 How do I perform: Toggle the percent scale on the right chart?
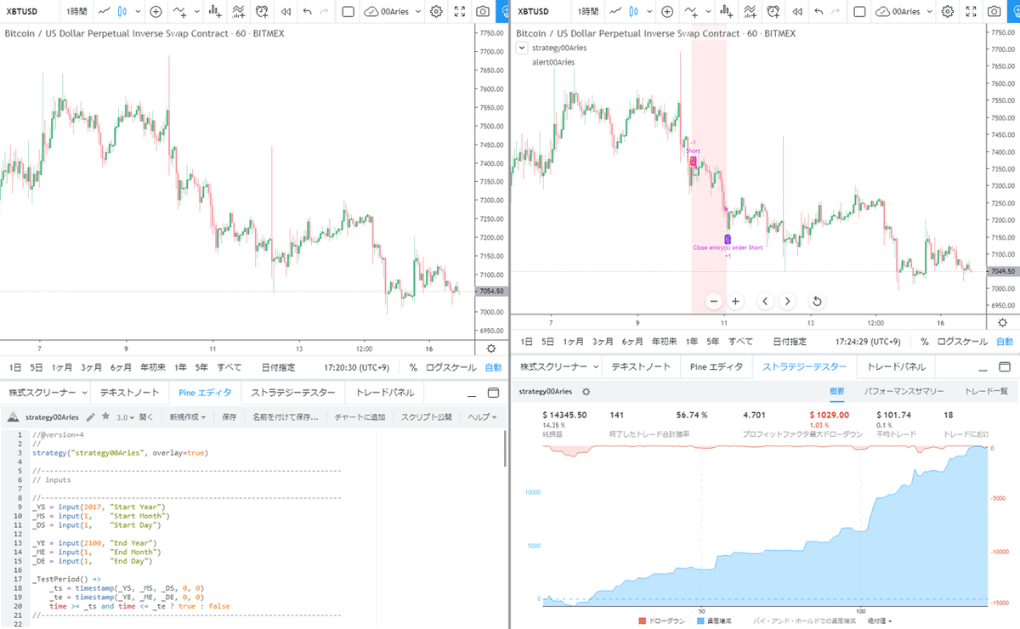[924, 342]
